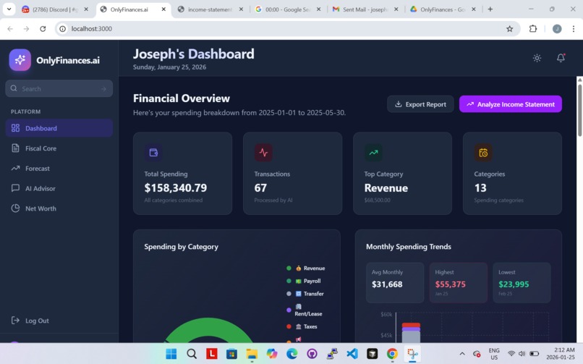Click the calendar-clock icon on Categories card

483,153
